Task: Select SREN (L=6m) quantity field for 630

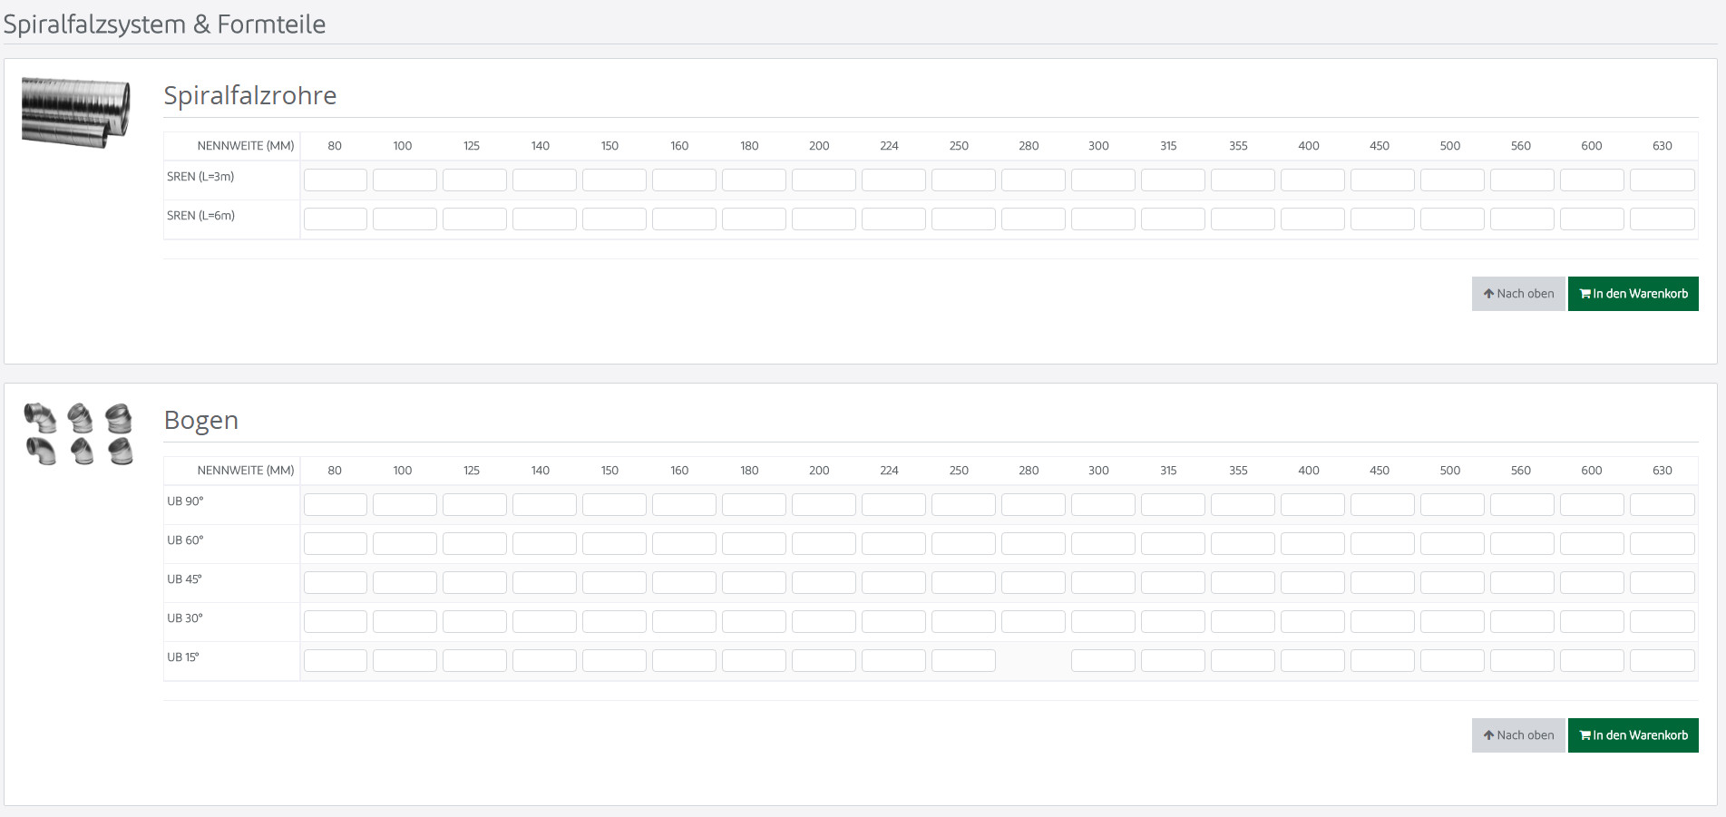Action: 1663,219
